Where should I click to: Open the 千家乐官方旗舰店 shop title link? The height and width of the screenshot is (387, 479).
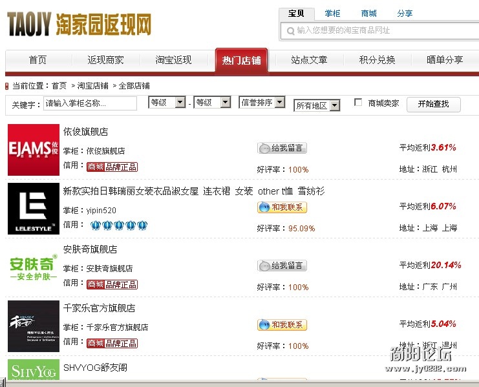coord(100,308)
